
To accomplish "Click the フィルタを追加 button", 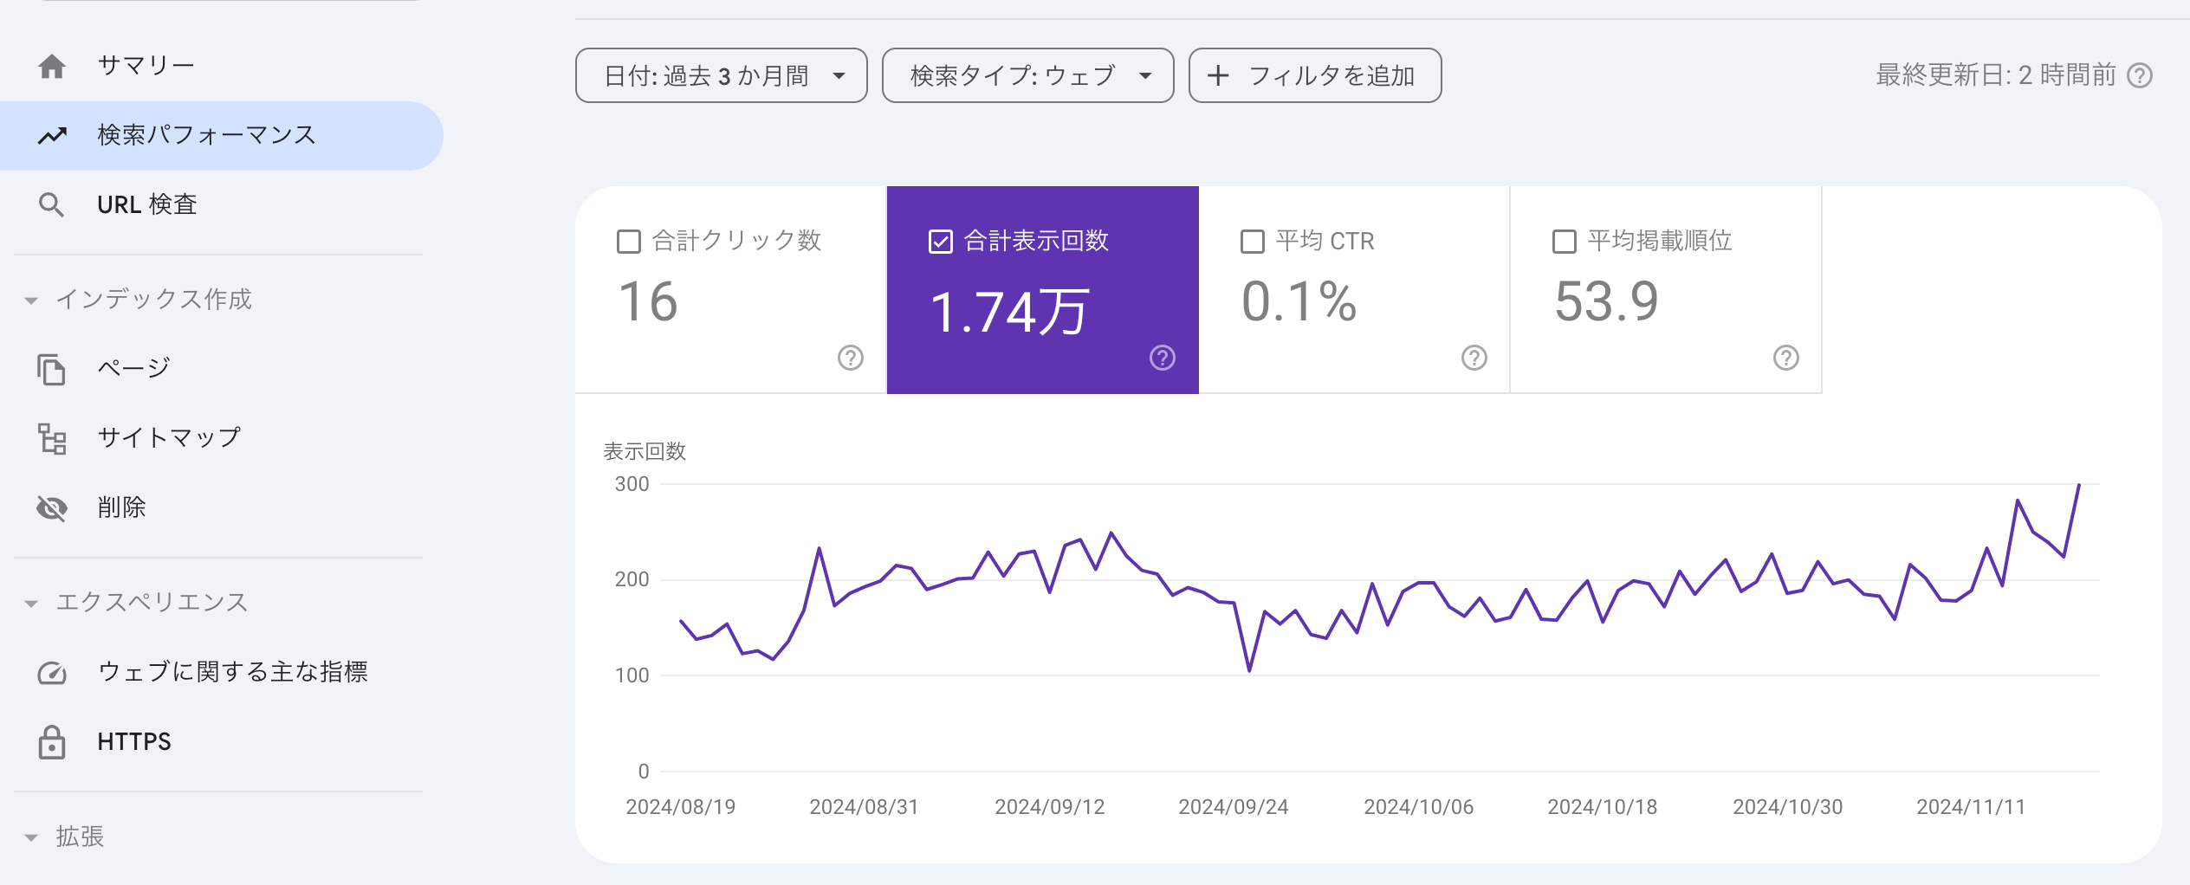I will (x=1315, y=75).
